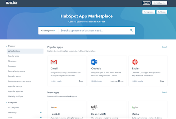The width and height of the screenshot is (176, 119).
Task: Open the Outlook app title
Action: [96, 68]
